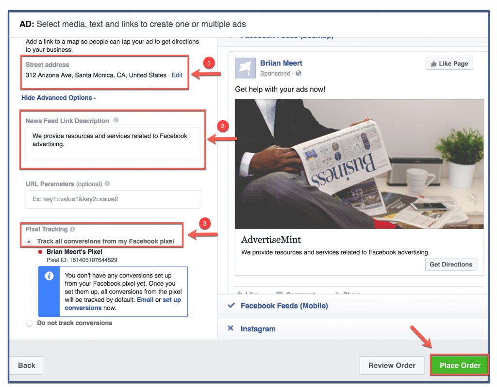Select Track all conversions from my Facebook pixel
Image resolution: width=497 pixels, height=387 pixels.
pos(29,242)
